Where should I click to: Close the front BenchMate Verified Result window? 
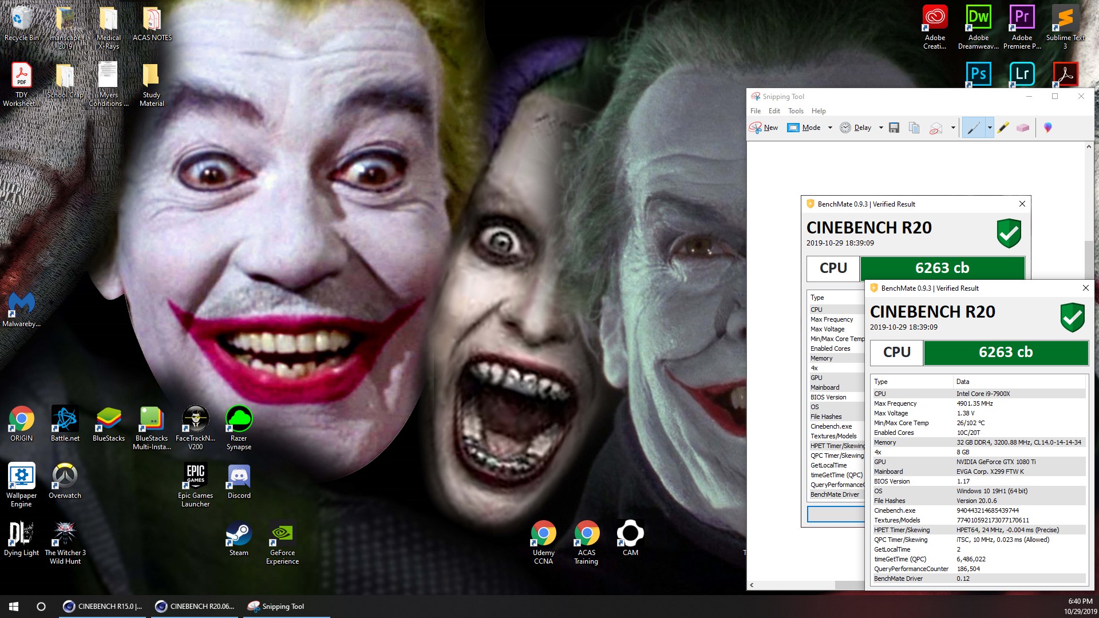tap(1085, 288)
